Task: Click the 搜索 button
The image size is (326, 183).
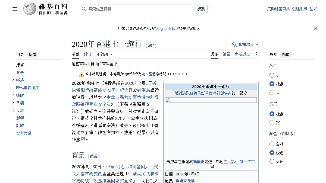Action: click(x=201, y=9)
